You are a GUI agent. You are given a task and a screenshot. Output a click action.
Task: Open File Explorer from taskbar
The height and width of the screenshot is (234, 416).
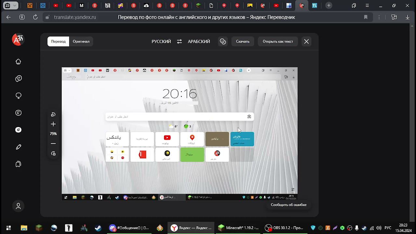[x=24, y=228]
